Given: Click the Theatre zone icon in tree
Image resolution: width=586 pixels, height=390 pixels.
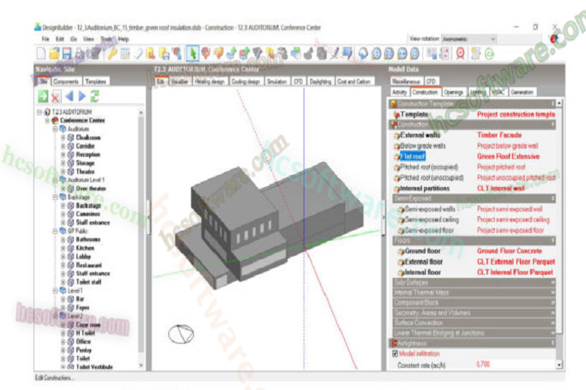Looking at the screenshot, I should point(71,171).
